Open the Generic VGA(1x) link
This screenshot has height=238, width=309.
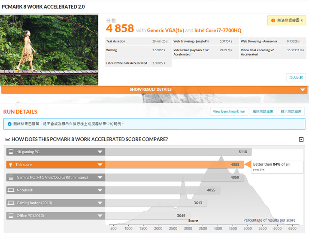[x=165, y=31]
